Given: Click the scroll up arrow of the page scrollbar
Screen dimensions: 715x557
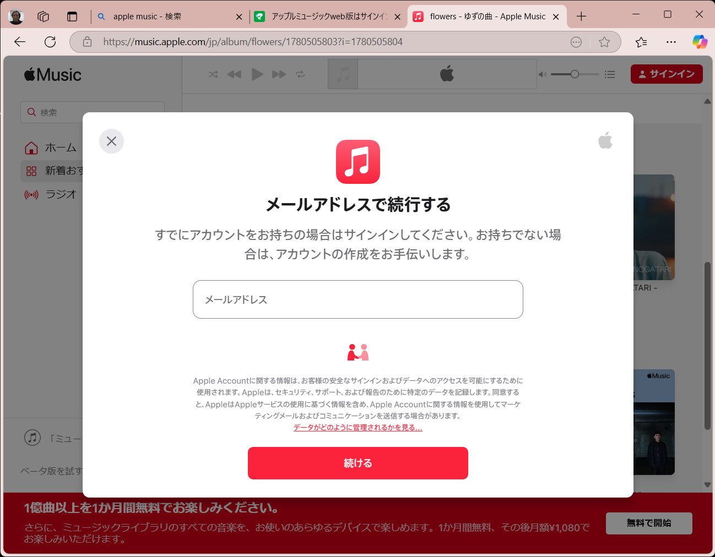Looking at the screenshot, I should coord(708,101).
